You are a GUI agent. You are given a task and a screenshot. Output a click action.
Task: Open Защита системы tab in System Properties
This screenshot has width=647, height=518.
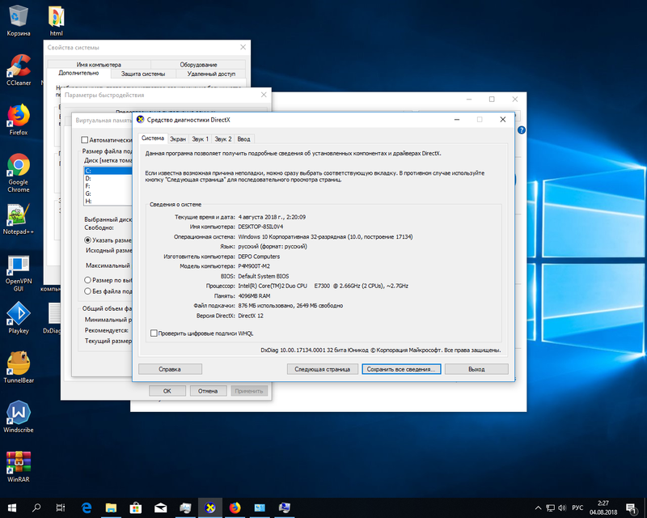[x=143, y=74]
